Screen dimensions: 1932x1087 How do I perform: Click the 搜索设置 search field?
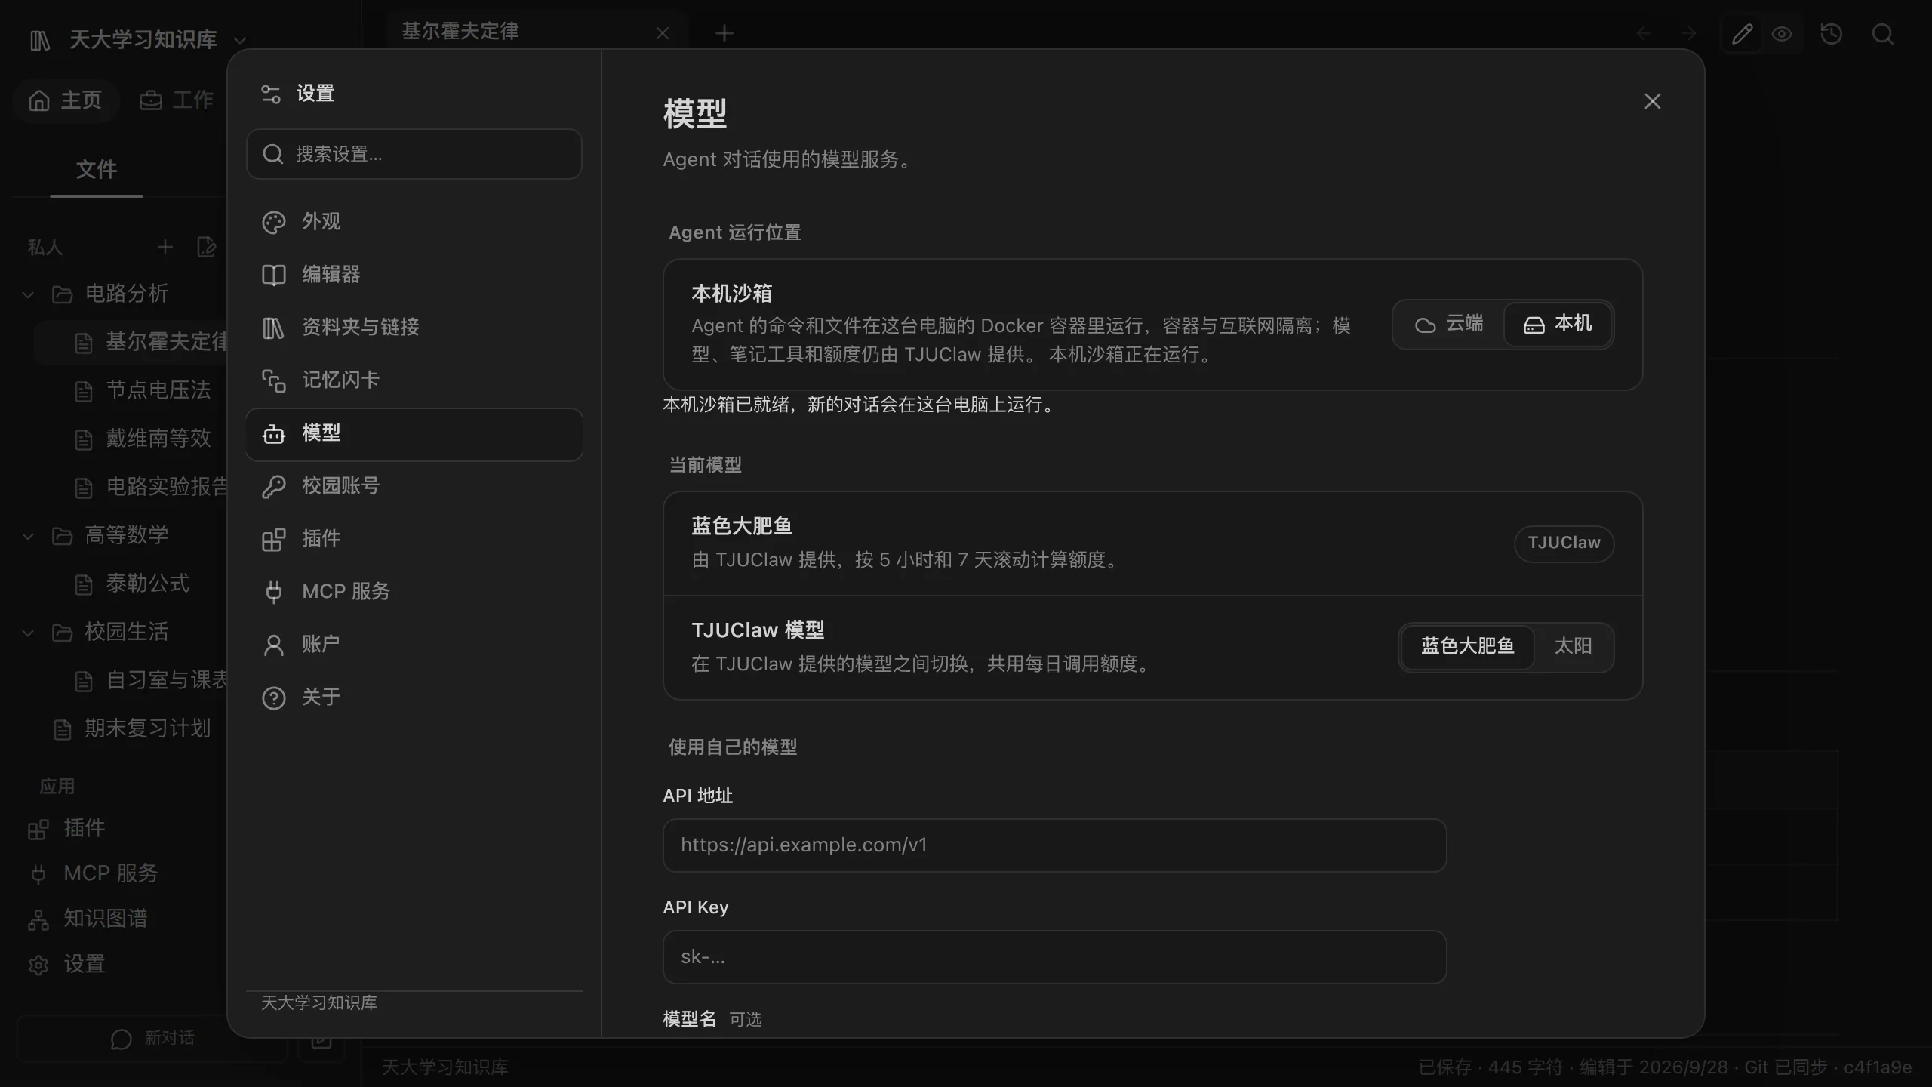coord(414,154)
